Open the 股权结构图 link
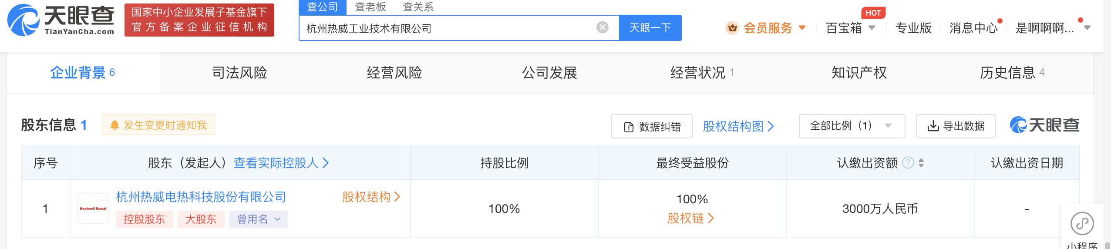 [x=738, y=127]
